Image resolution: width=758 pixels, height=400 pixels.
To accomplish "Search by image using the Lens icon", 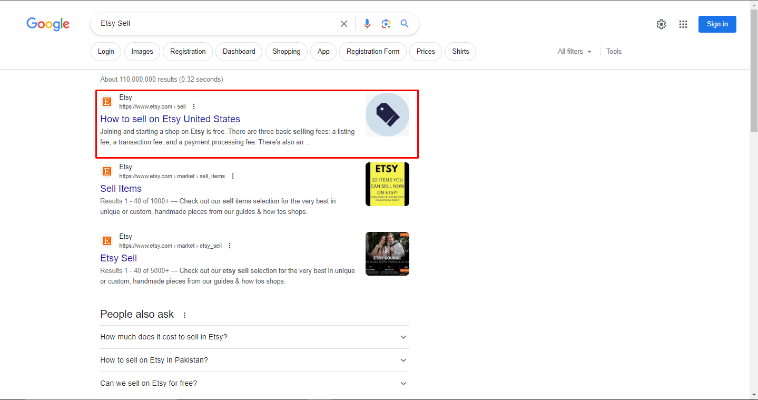I will [386, 24].
